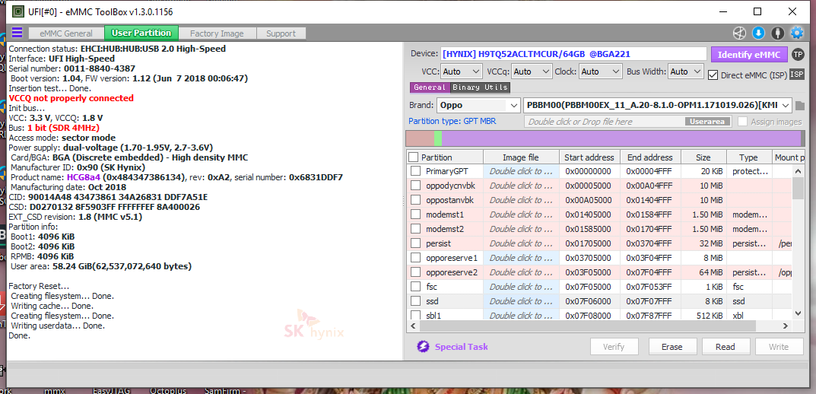816x394 pixels.
Task: Click the Verify button
Action: [614, 347]
